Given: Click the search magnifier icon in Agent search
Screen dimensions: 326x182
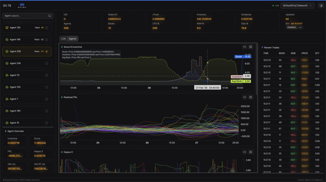Looking at the screenshot, I should tap(49, 16).
